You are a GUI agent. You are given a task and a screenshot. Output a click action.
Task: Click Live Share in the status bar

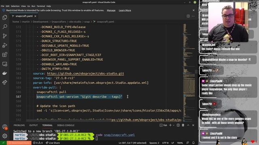53,143
